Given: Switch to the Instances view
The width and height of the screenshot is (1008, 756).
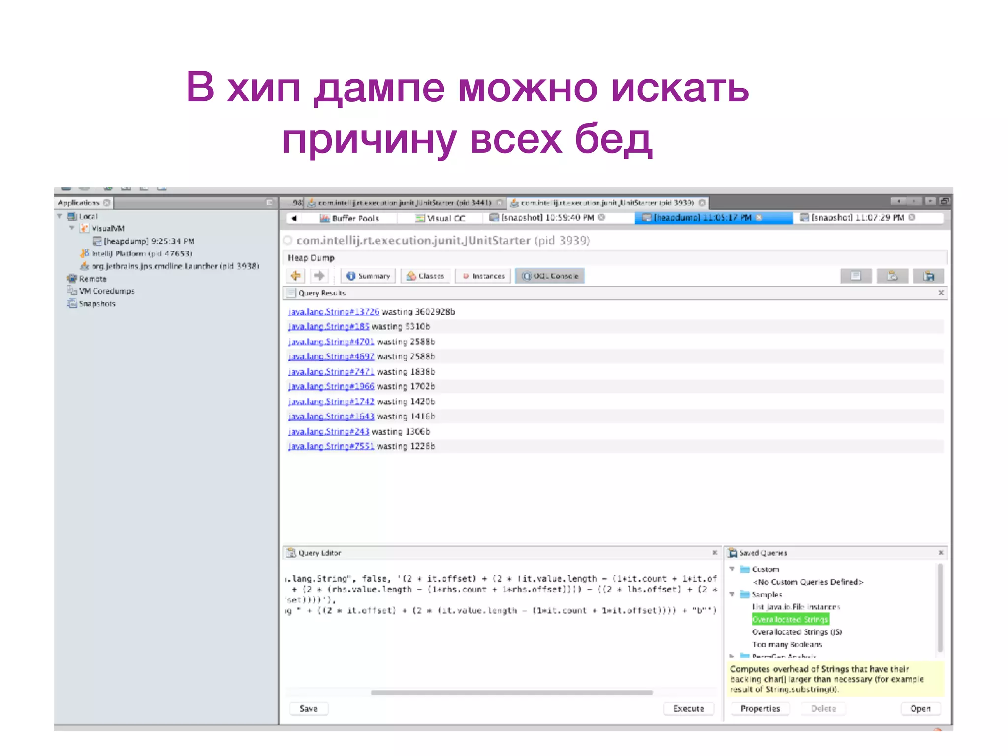Looking at the screenshot, I should pos(483,276).
